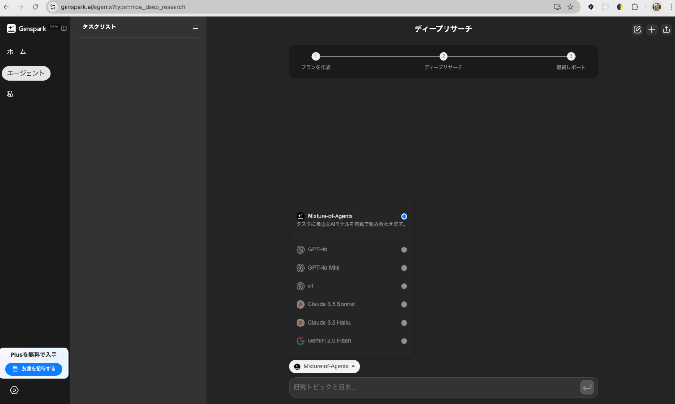The width and height of the screenshot is (675, 404).
Task: Click step 3 最終レポート marker
Action: pos(571,56)
